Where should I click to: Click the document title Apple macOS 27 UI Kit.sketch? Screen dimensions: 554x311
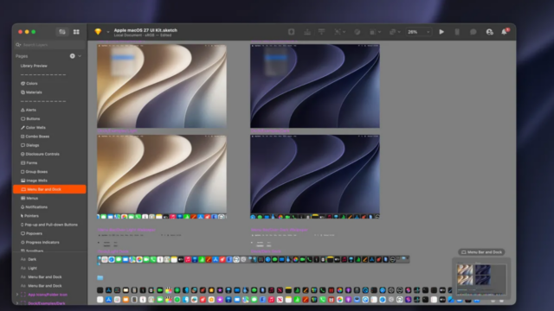pos(145,30)
